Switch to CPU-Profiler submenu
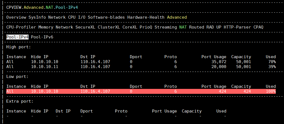 pyautogui.click(x=21, y=27)
